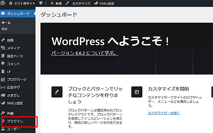This screenshot has width=213, height=133.
Task: Click the plus icon for 新規
Action: point(52,3)
